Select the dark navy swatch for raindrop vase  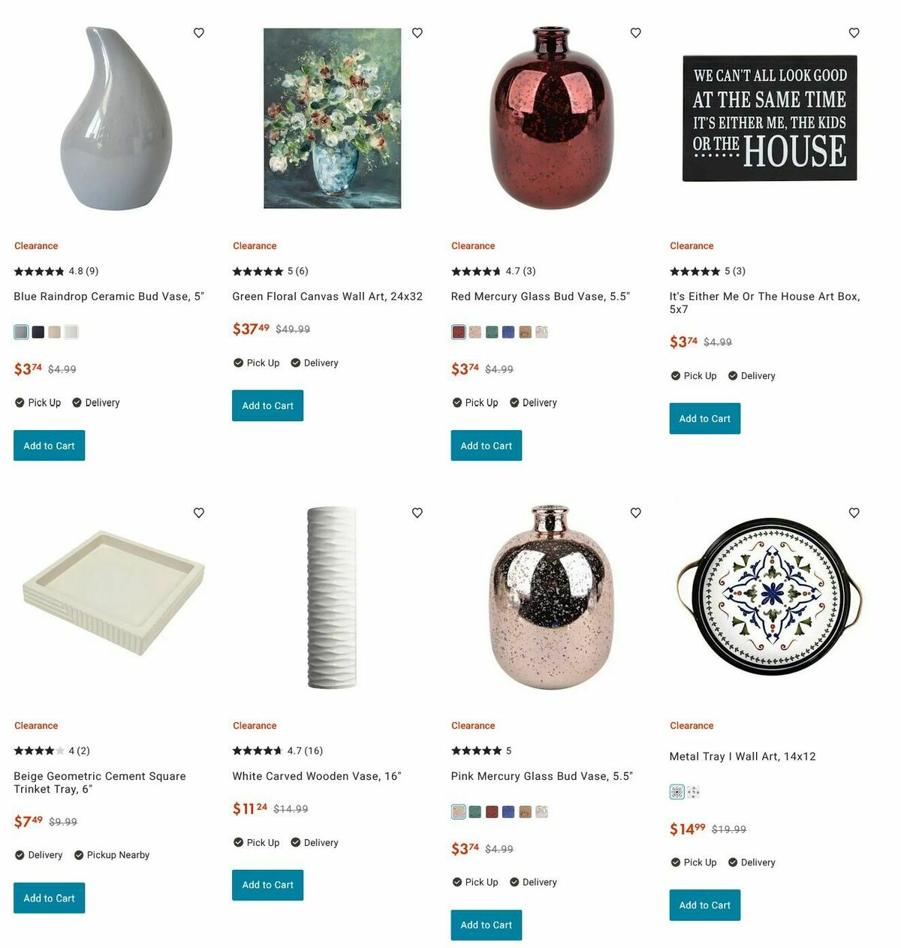pyautogui.click(x=38, y=332)
